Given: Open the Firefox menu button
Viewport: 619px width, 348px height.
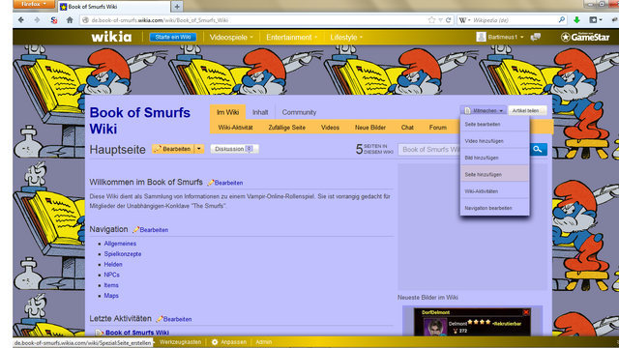Looking at the screenshot, I should pos(34,4).
